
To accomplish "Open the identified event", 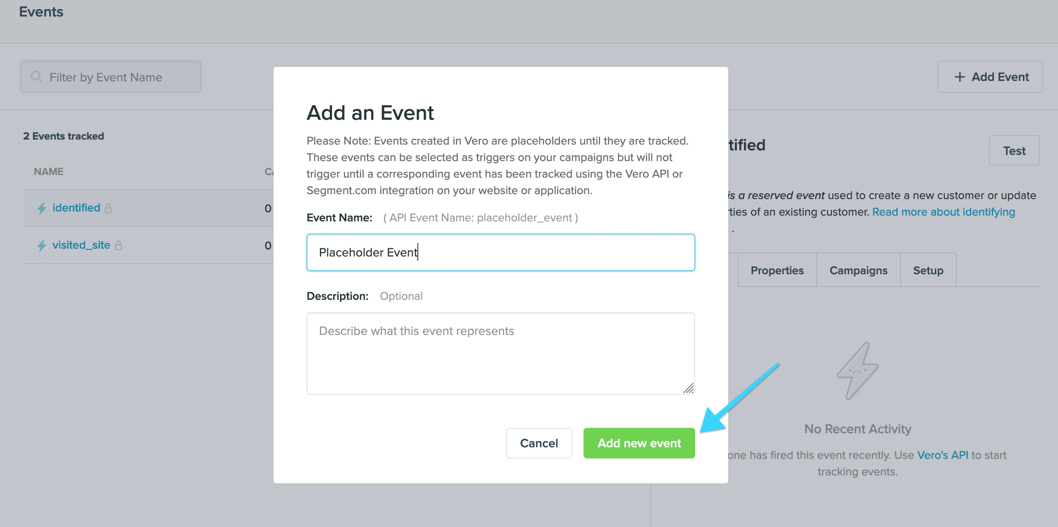I will [76, 208].
